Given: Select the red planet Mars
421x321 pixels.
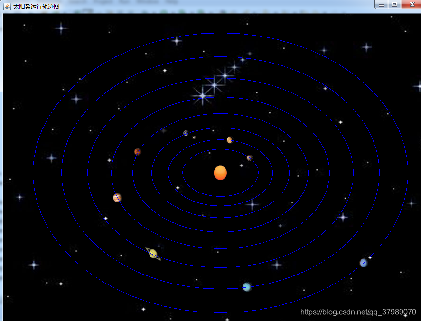Looking at the screenshot, I should pos(138,152).
